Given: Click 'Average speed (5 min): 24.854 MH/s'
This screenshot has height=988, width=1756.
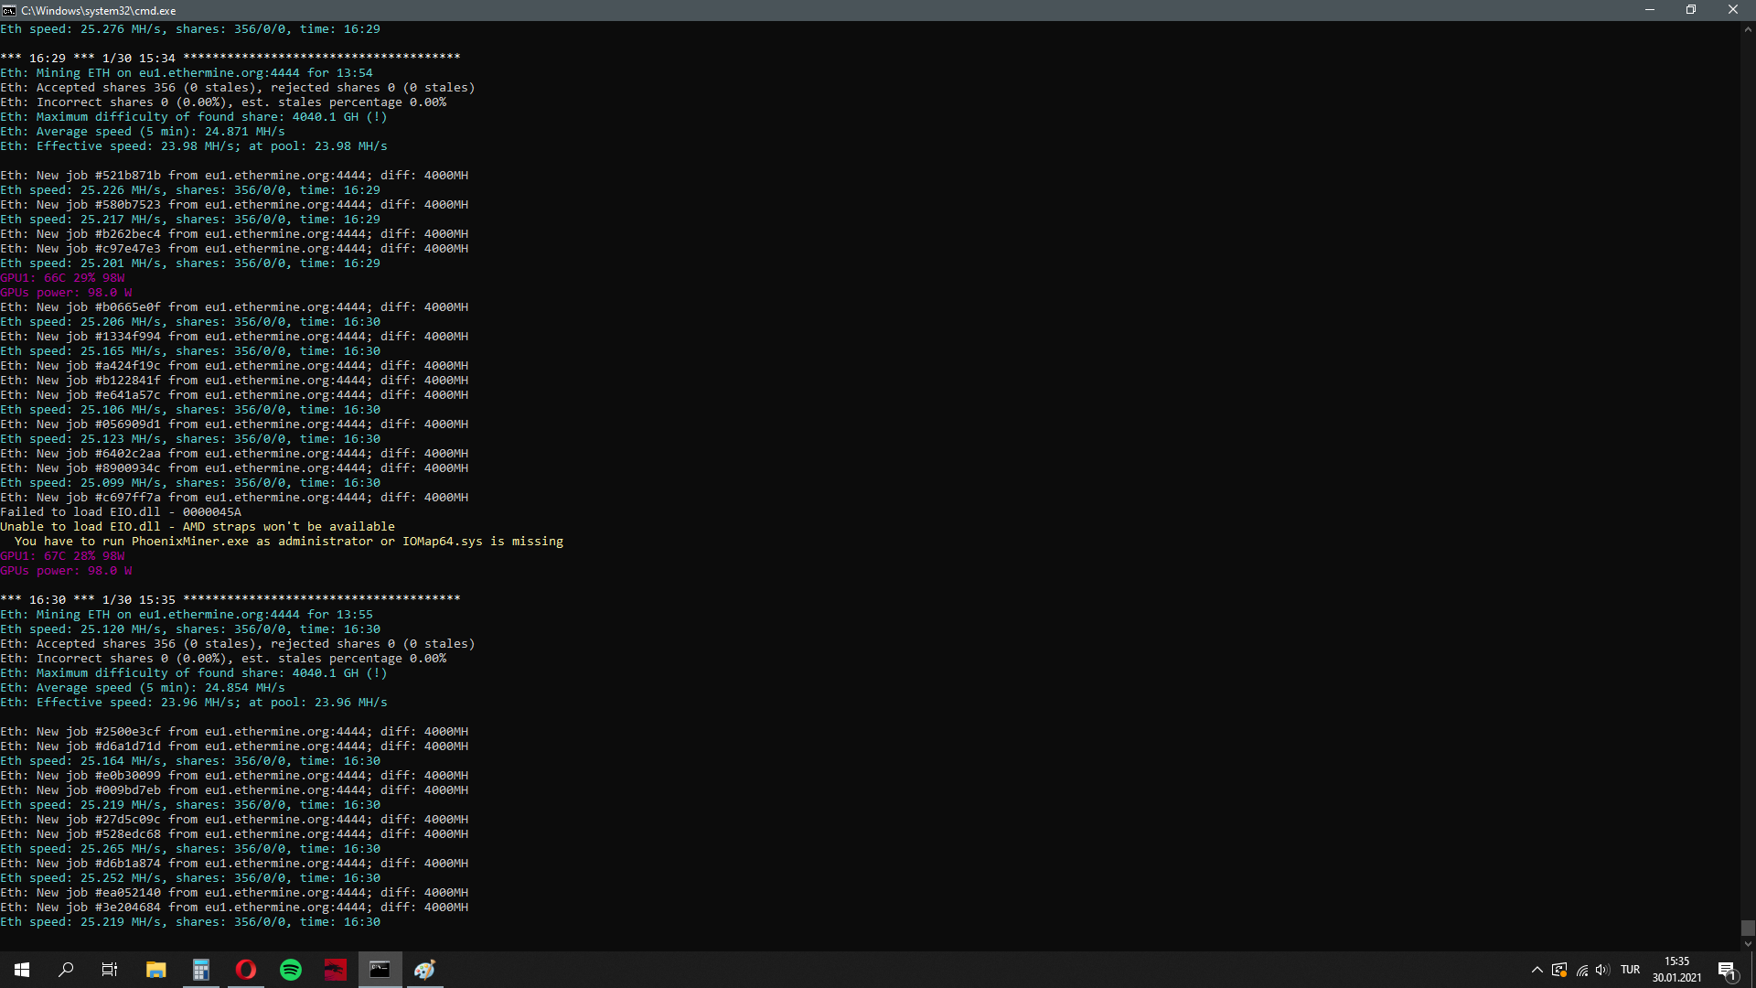Looking at the screenshot, I should coord(143,688).
